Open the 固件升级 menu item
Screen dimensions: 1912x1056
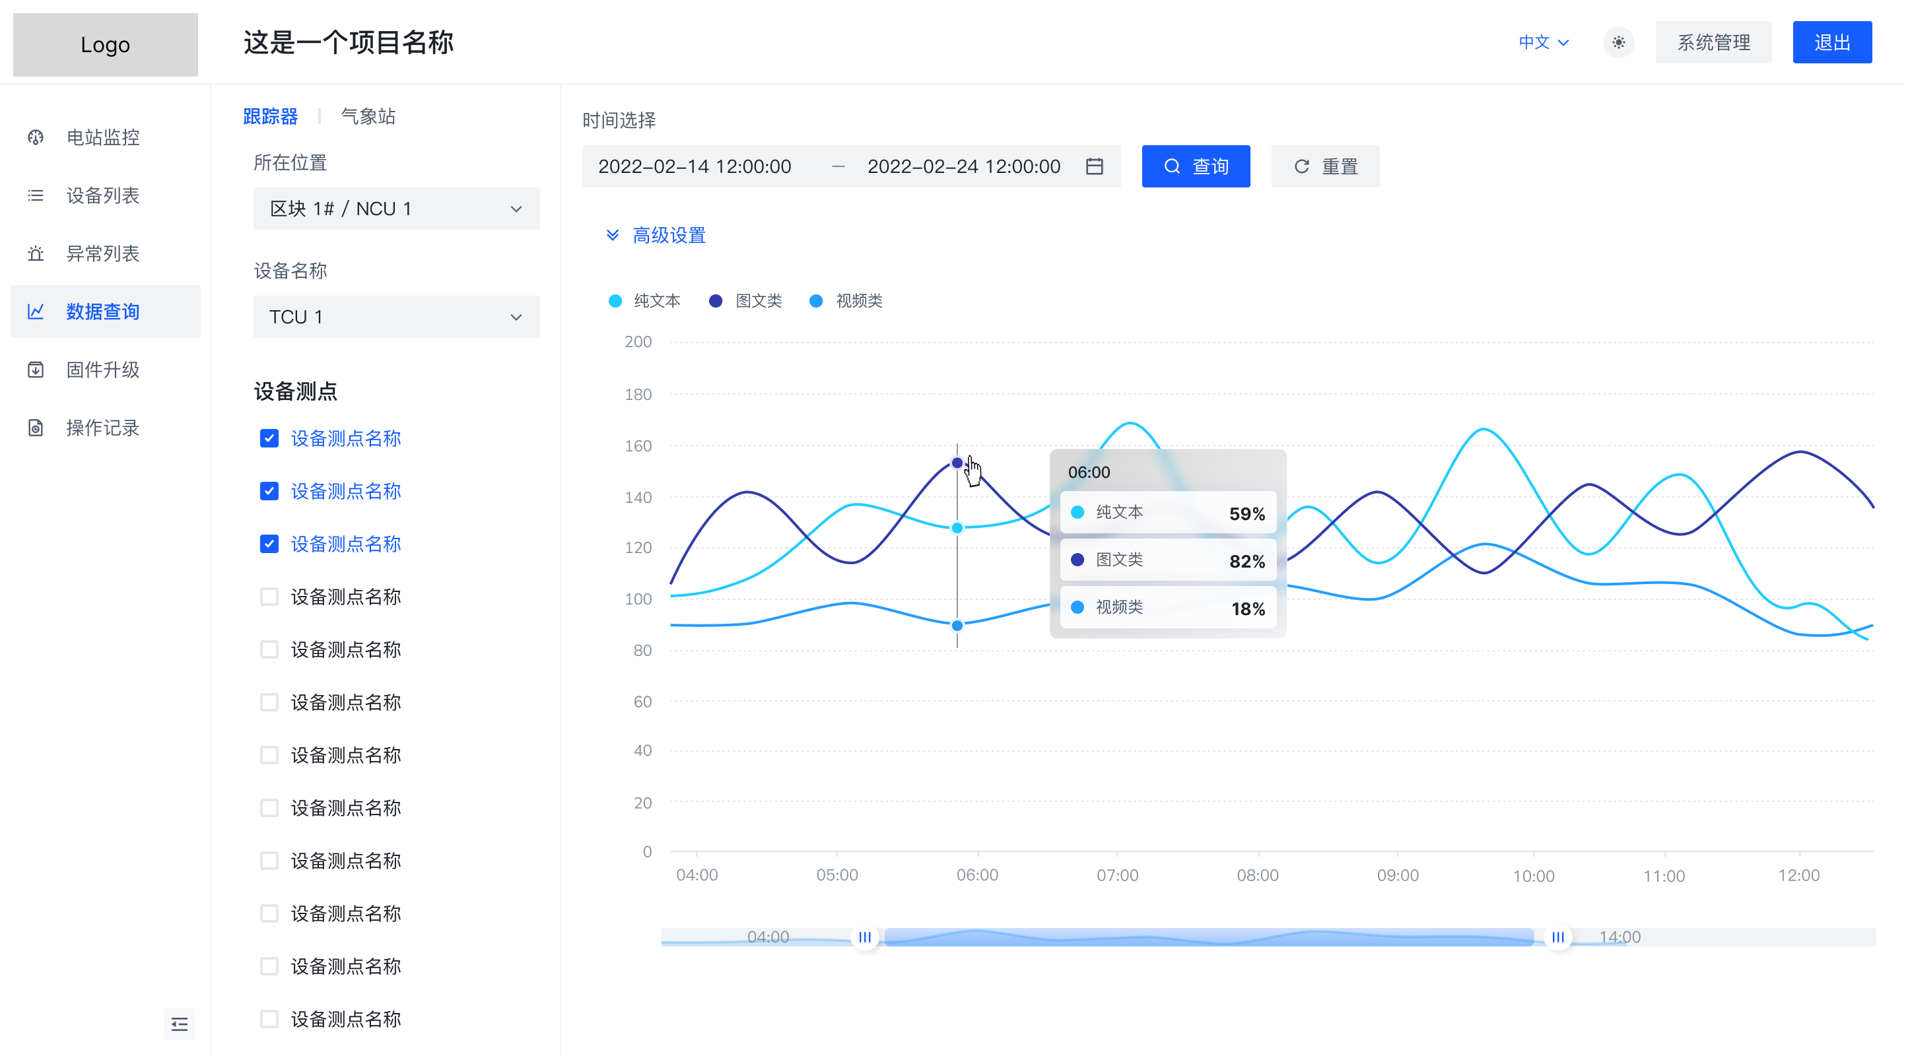[106, 370]
